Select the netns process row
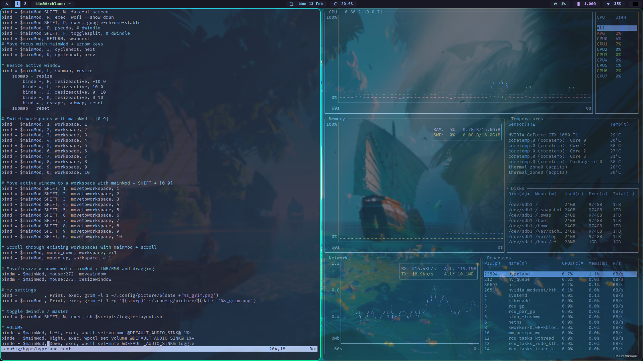 (560, 322)
